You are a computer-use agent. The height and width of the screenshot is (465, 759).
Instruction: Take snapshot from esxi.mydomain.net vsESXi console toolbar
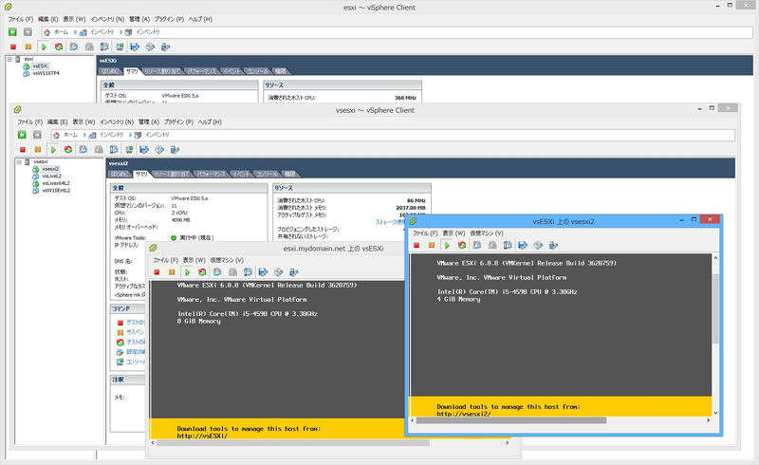[217, 272]
